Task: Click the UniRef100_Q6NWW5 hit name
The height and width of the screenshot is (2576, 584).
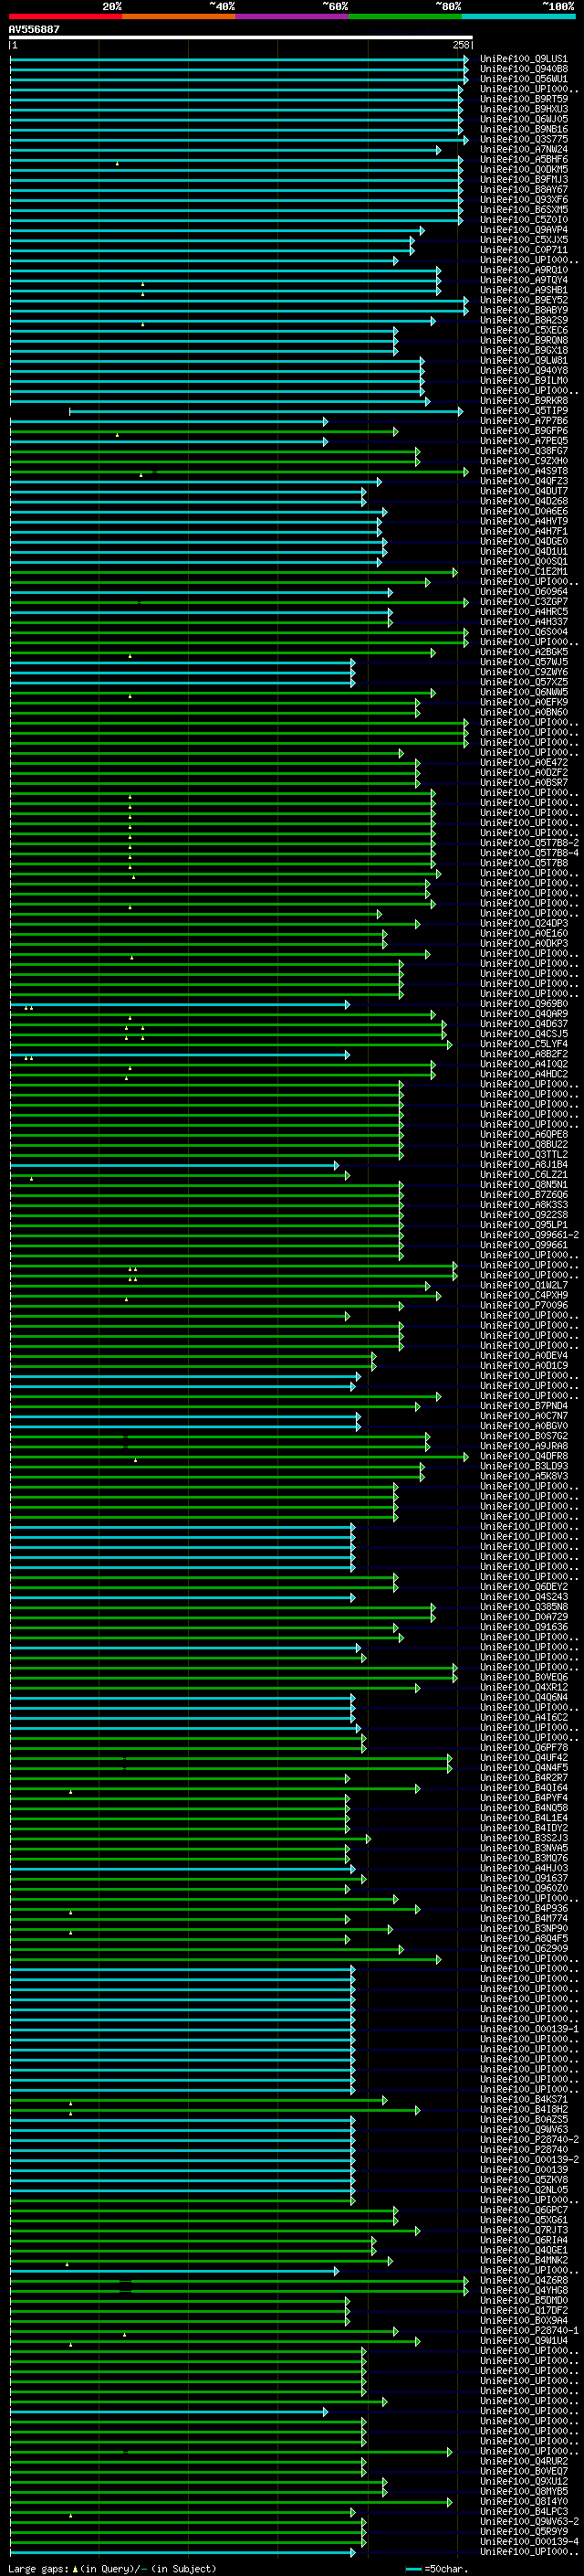Action: pyautogui.click(x=524, y=692)
